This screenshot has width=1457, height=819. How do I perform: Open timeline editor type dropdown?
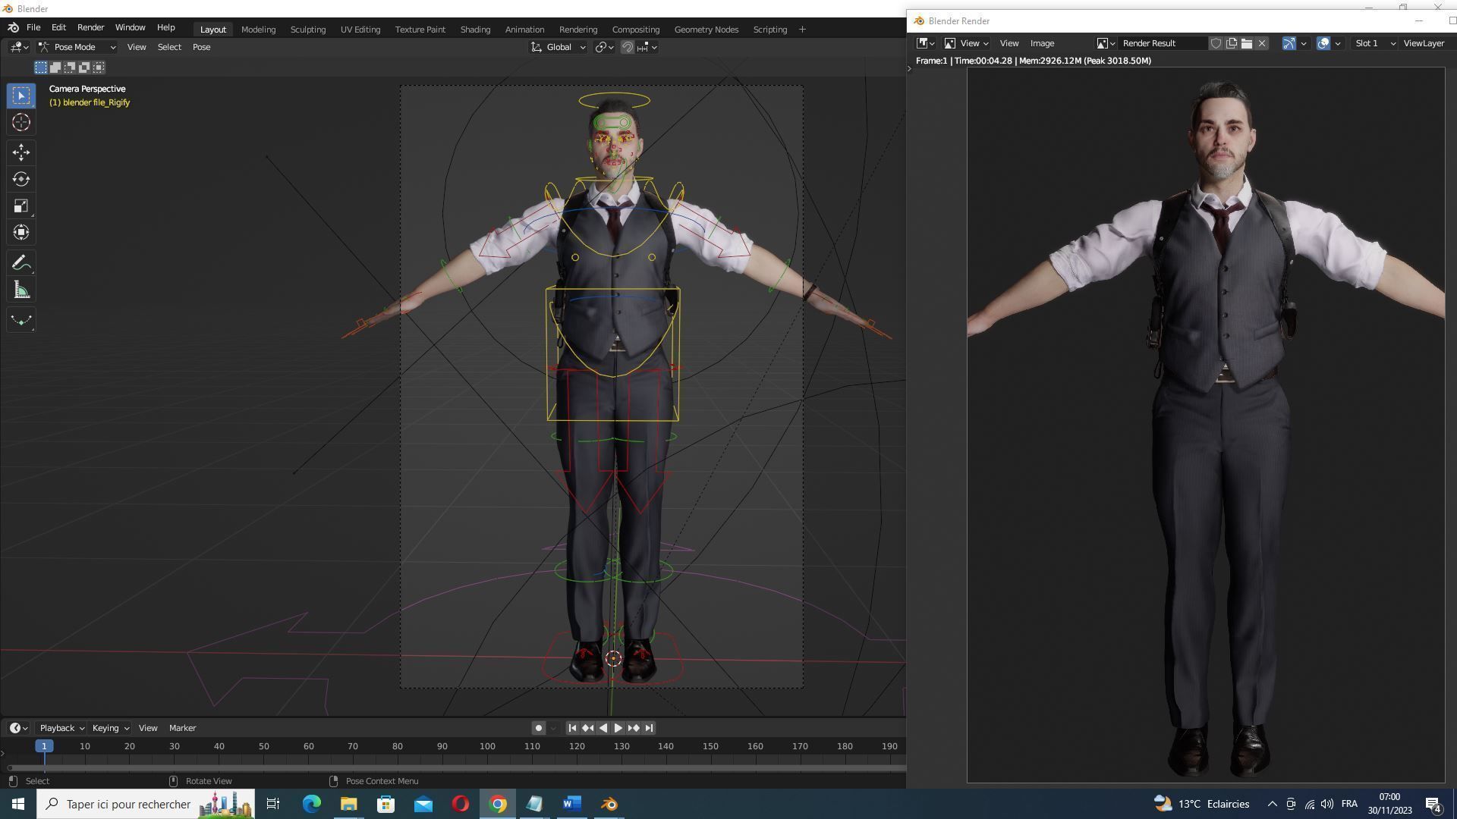18,728
